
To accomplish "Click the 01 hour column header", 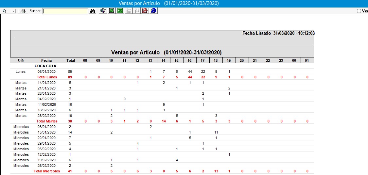I will pos(307,60).
